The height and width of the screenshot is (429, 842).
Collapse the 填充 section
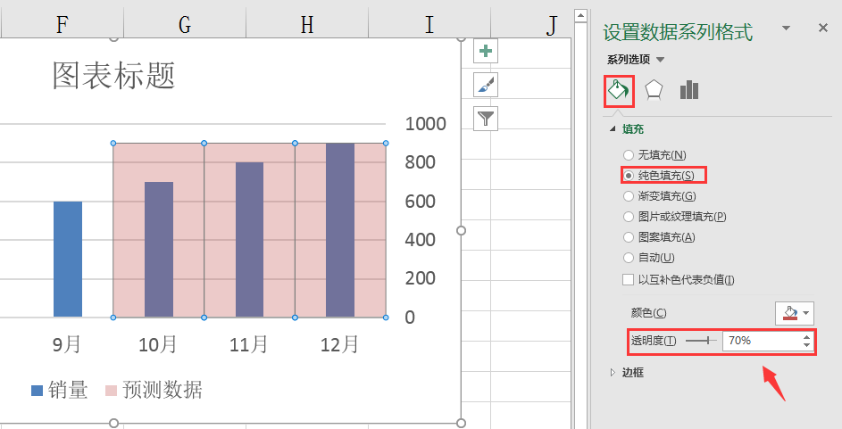613,129
